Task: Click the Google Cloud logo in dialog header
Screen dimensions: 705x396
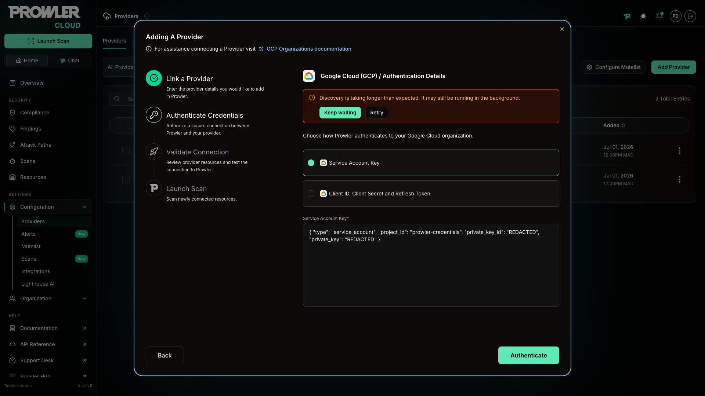Action: coord(309,76)
